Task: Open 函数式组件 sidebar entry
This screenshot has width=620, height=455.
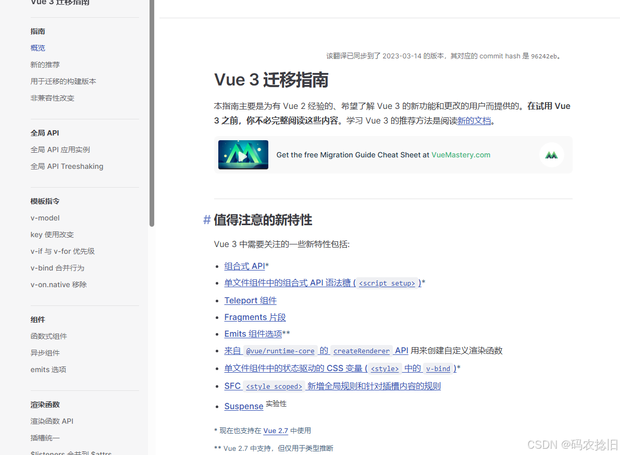Action: (x=48, y=336)
